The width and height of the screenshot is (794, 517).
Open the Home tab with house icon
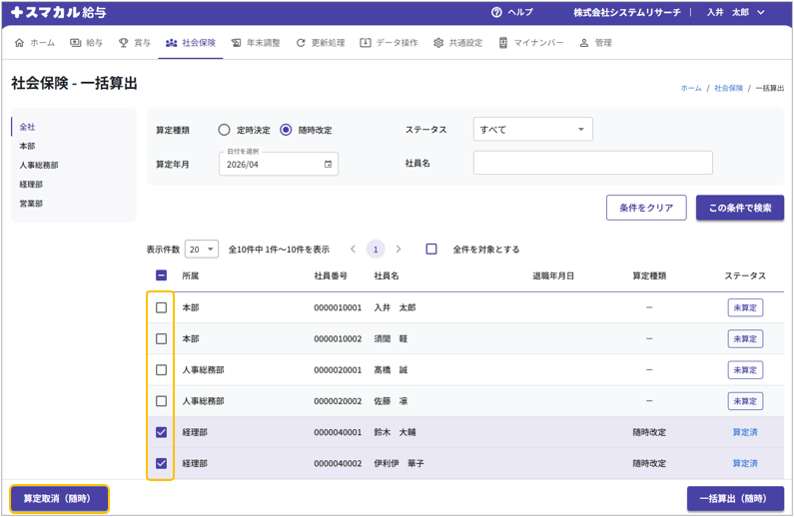tap(35, 43)
